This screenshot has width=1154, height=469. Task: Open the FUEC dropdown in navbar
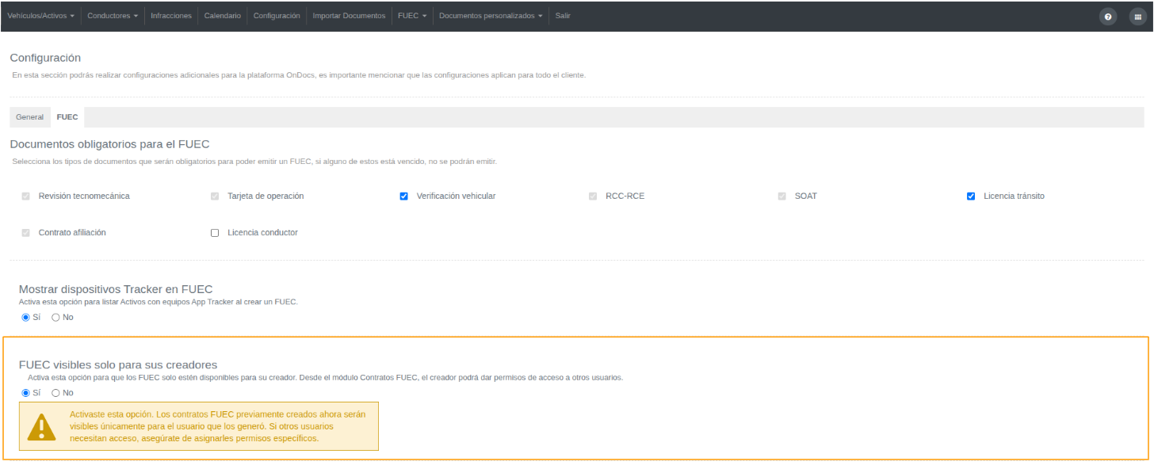(x=412, y=16)
